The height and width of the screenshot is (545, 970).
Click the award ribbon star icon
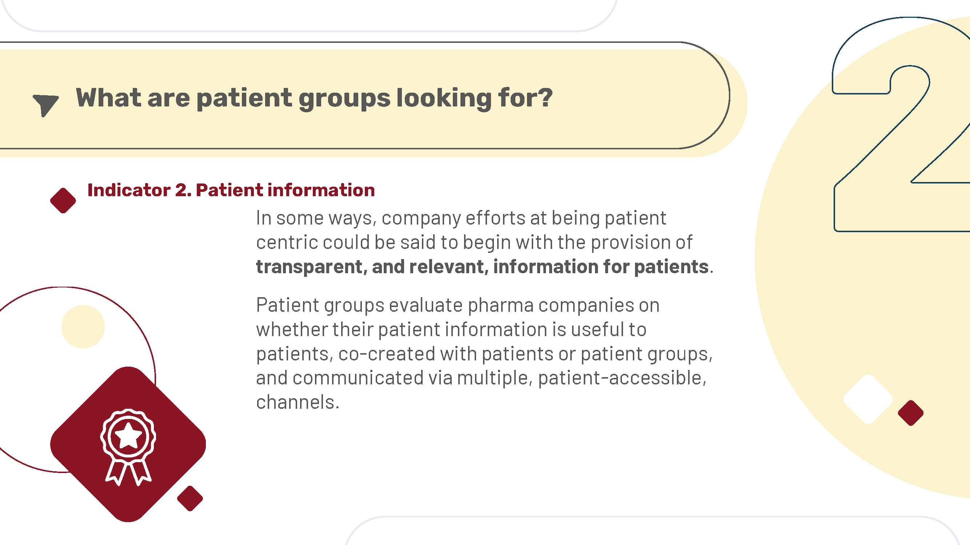coord(128,447)
